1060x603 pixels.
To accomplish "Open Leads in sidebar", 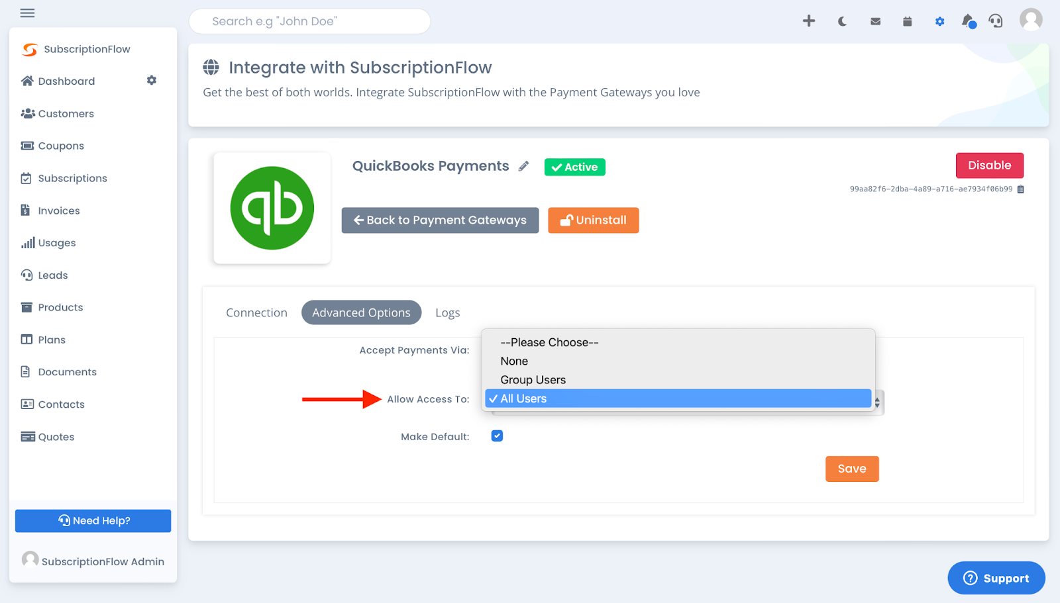I will tap(44, 275).
